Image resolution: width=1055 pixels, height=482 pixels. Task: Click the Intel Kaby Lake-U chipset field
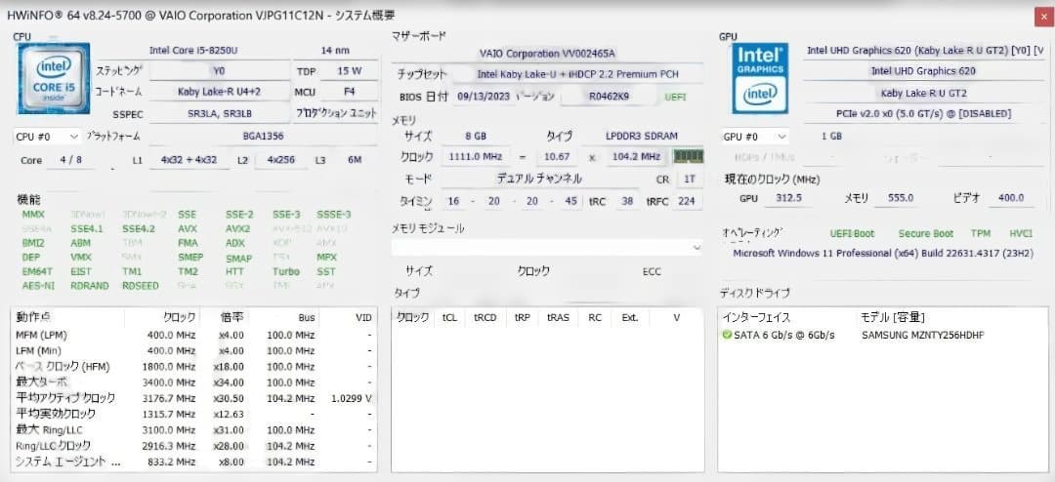(x=577, y=74)
